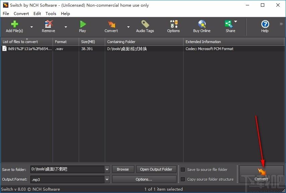Open the Edit menu
286x193 pixels.
tap(37, 14)
